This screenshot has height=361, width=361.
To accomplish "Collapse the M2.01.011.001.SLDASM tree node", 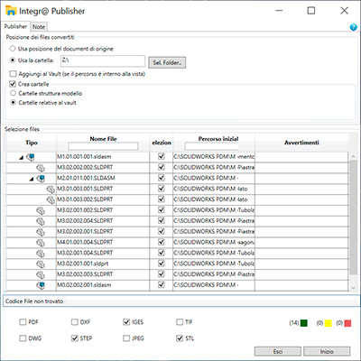I will (x=32, y=179).
